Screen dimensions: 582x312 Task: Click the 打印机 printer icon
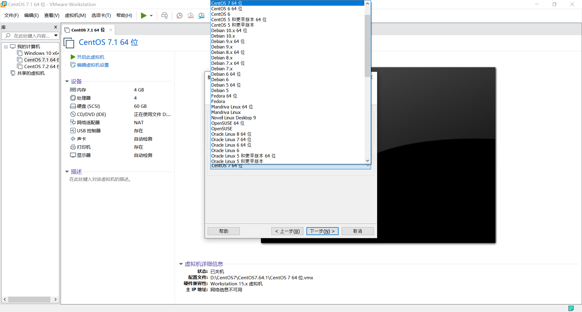[x=73, y=147]
